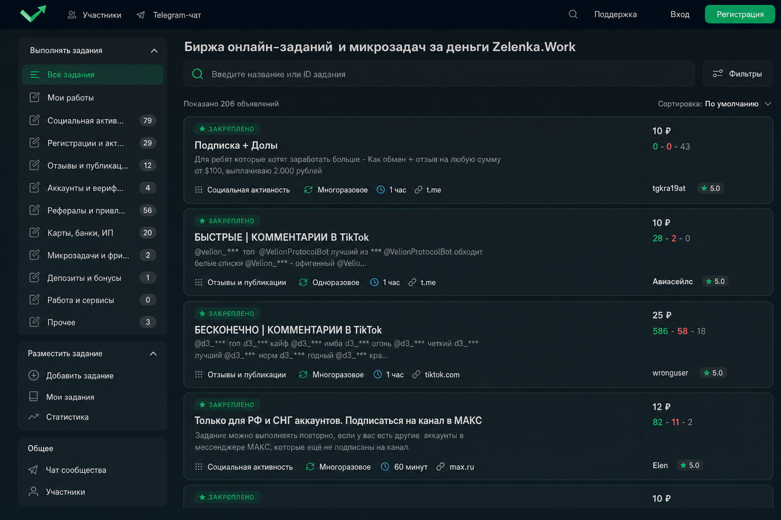Click the grid icon in Подписка + Долы card

199,189
